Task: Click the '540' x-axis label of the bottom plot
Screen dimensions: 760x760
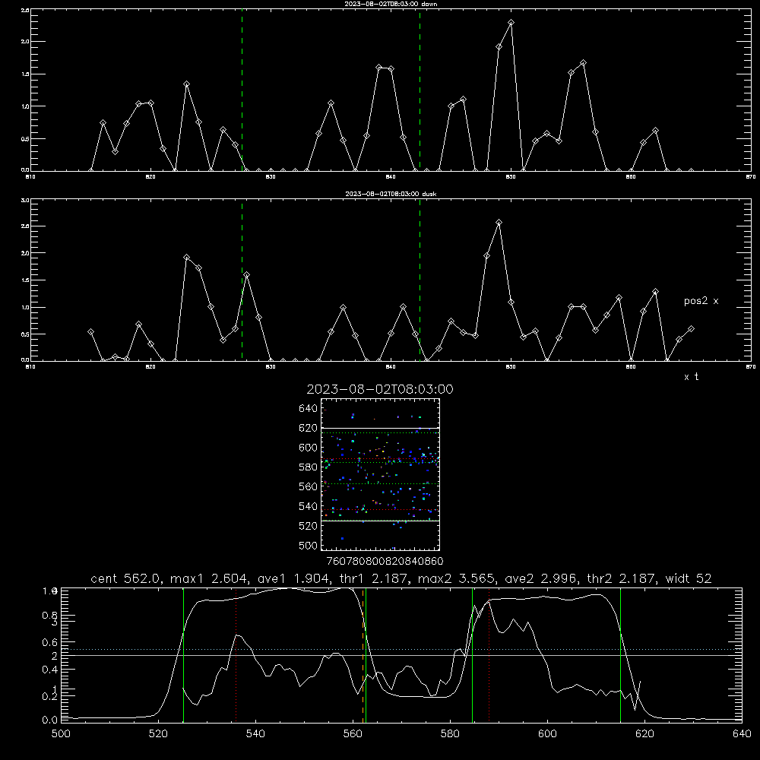Action: (x=255, y=734)
